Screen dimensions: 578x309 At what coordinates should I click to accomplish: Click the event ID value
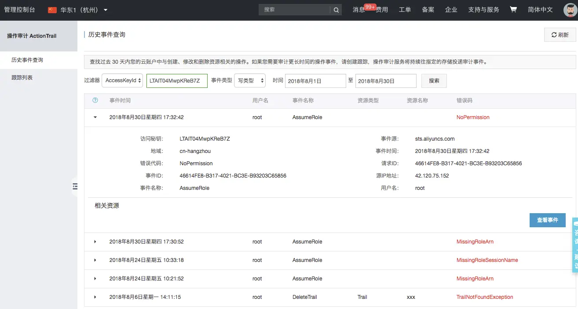233,176
